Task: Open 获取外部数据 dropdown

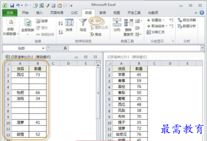Action: (11, 27)
